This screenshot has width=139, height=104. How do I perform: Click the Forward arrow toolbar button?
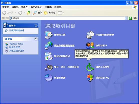point(20,13)
